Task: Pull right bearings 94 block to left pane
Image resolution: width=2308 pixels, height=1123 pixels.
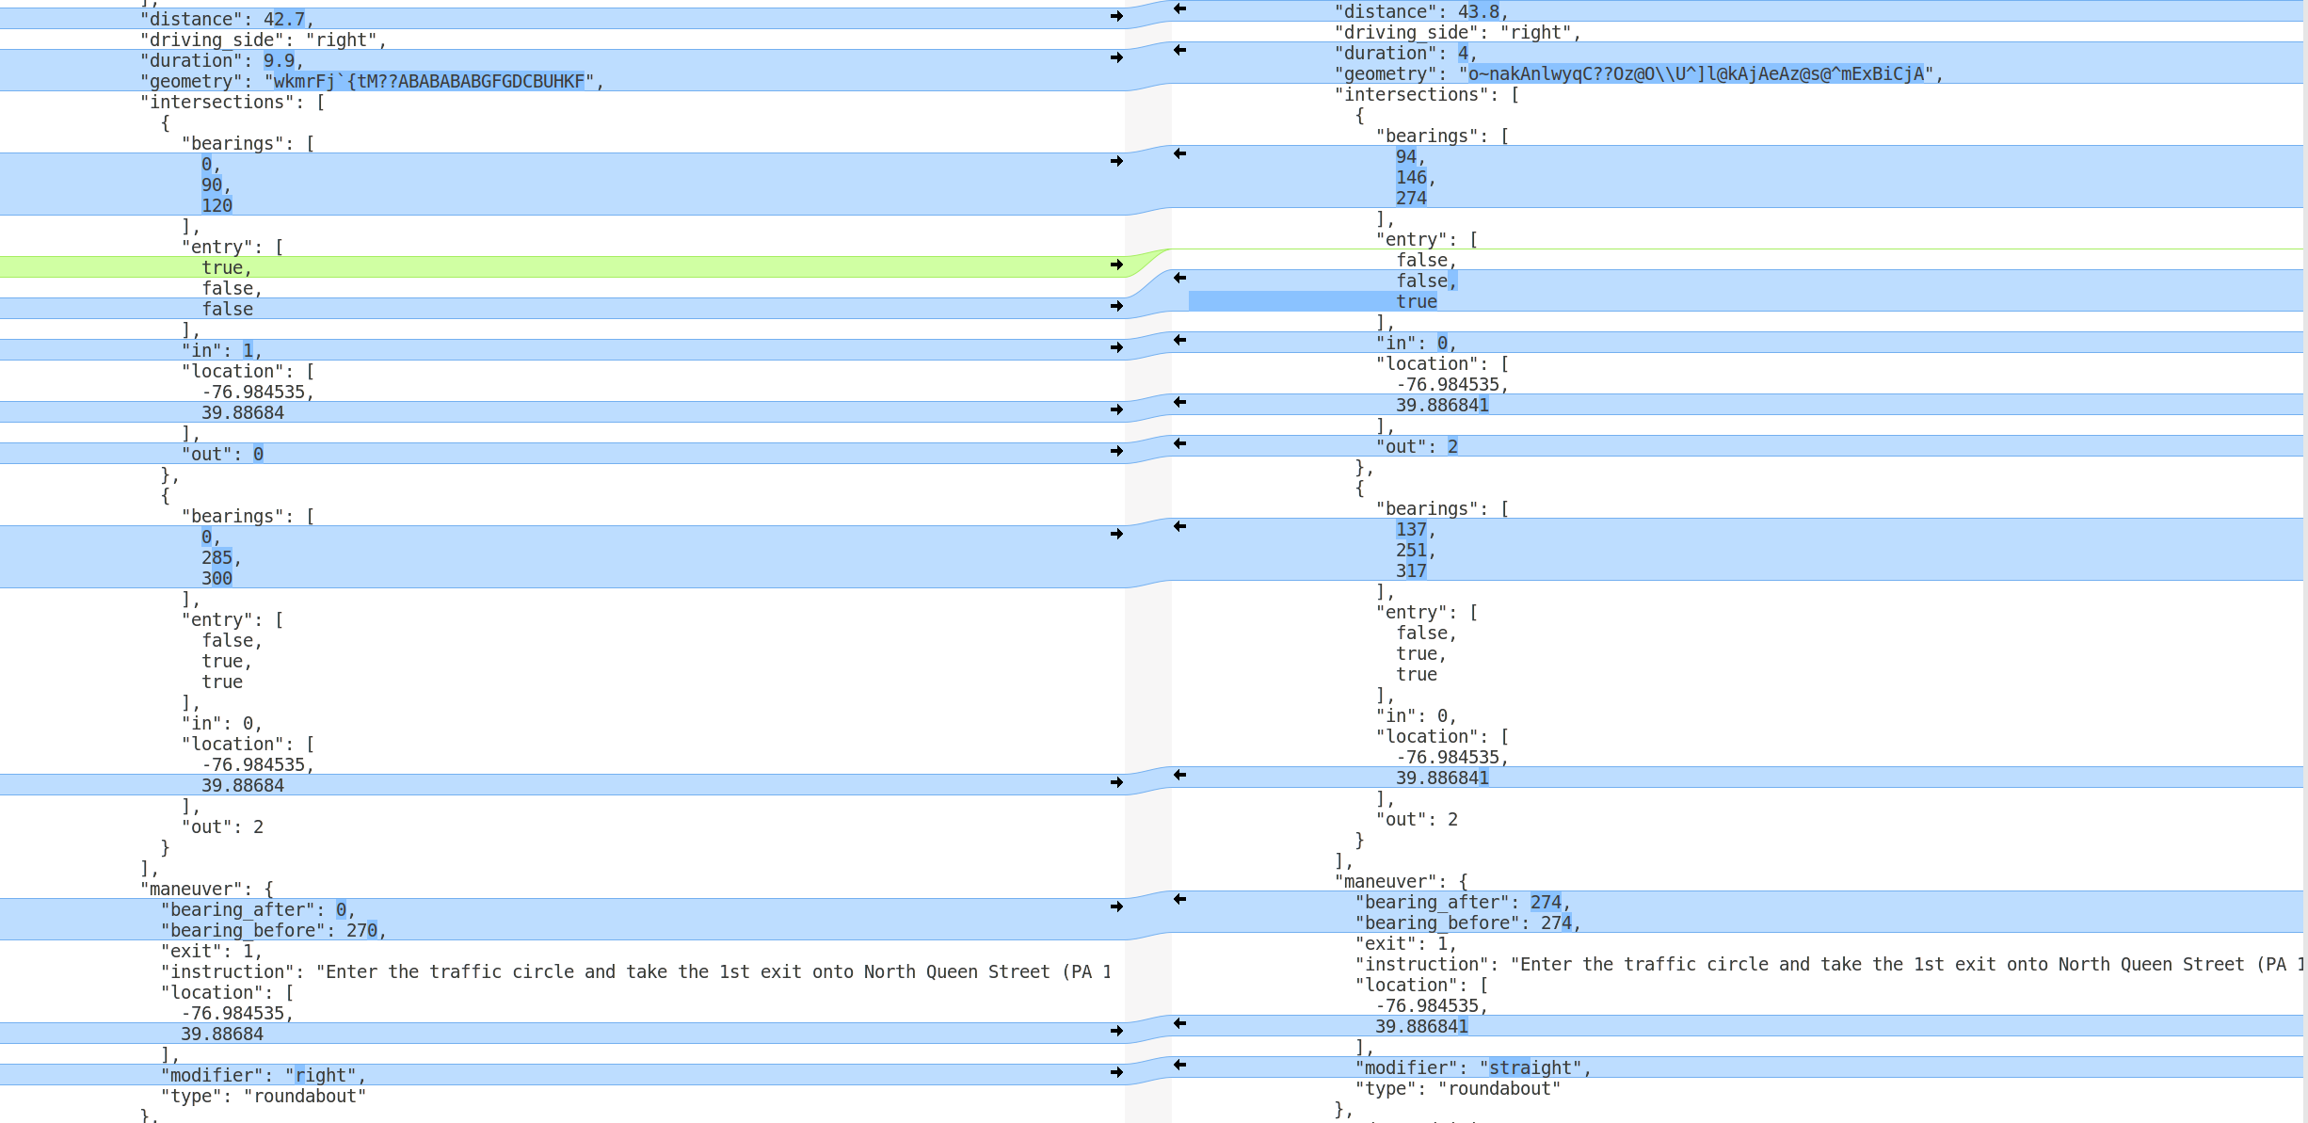Action: [1179, 153]
